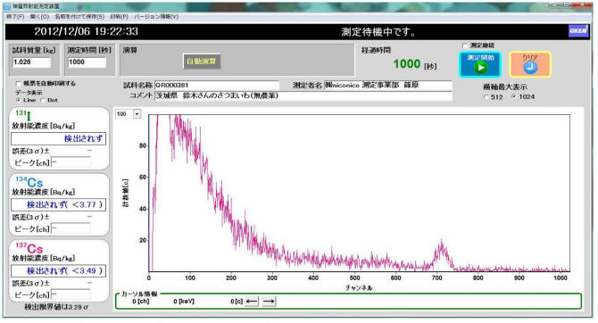
Task: Click the 検出限界値は3.29σ text
Action: coord(56,307)
